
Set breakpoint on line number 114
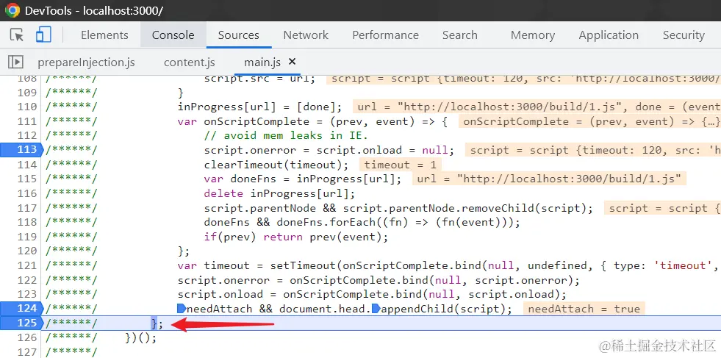(x=26, y=164)
